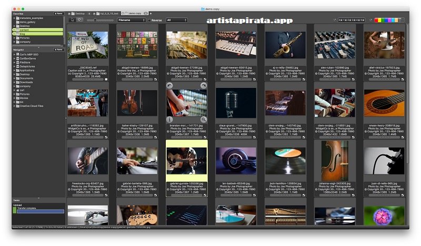Image resolution: width=421 pixels, height=246 pixels.
Task: Select the Dataplctures item in Navigator
Action: 27,66
